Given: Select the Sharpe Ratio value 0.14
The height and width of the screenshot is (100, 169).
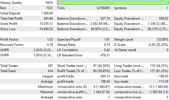Looking at the screenshot, I should pos(107,45).
